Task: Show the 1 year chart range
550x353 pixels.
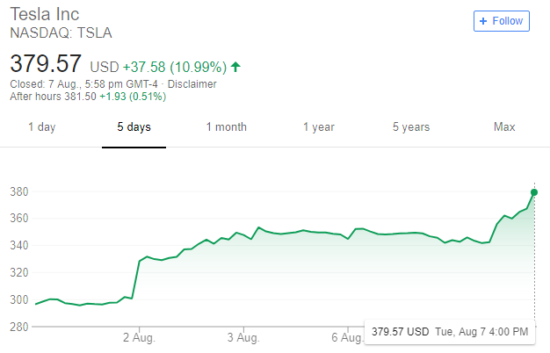Action: click(318, 127)
